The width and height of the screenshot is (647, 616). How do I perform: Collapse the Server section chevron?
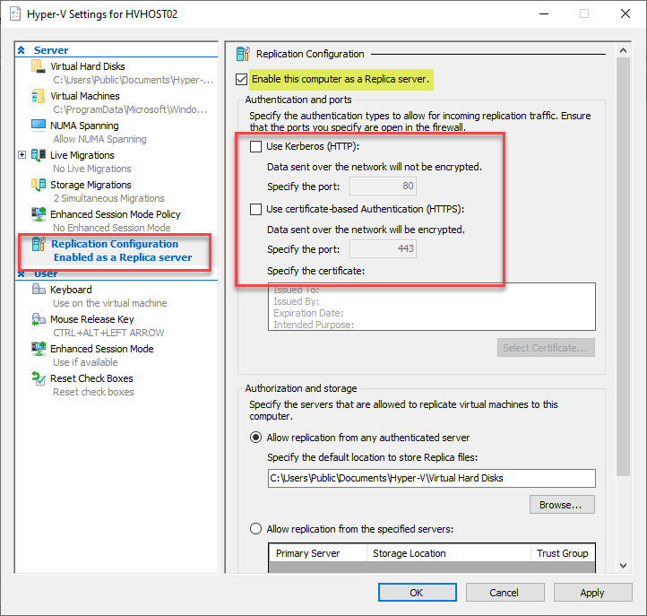(x=22, y=50)
